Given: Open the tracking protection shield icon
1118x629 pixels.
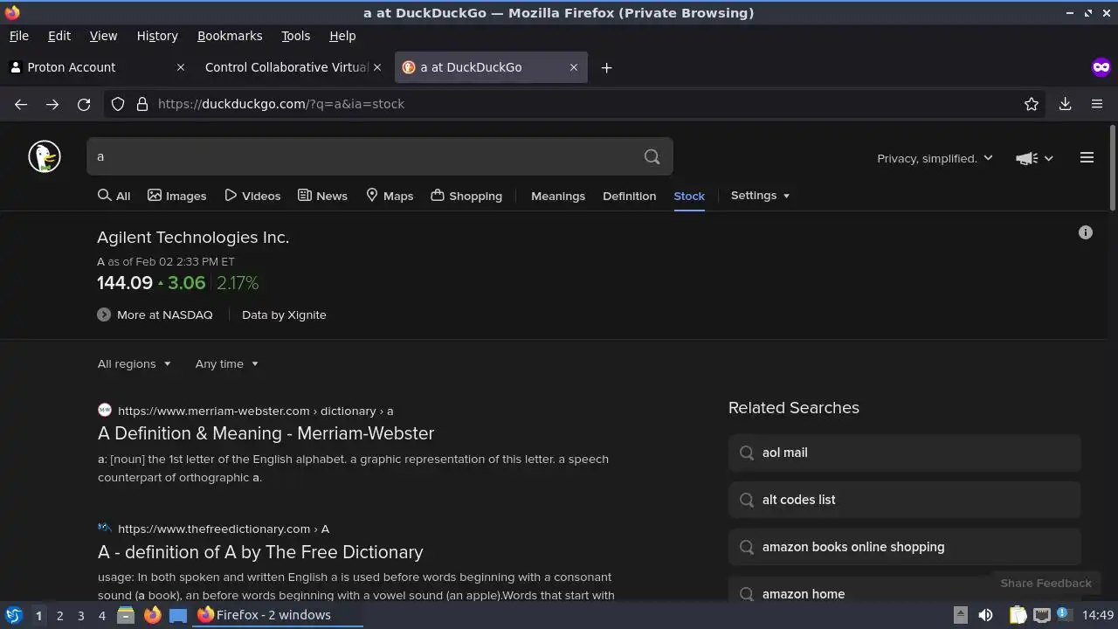Looking at the screenshot, I should [x=118, y=104].
